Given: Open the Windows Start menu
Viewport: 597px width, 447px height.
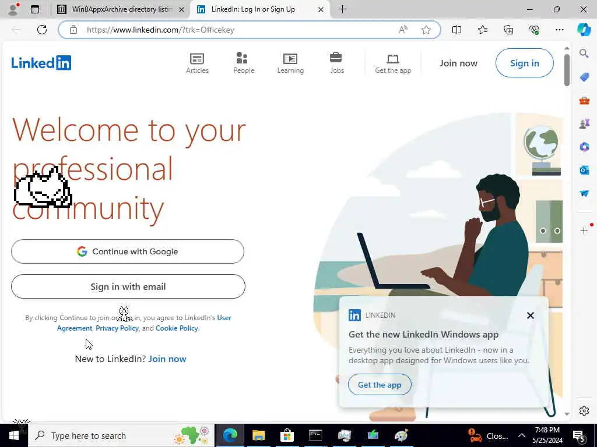Looking at the screenshot, I should click(14, 435).
